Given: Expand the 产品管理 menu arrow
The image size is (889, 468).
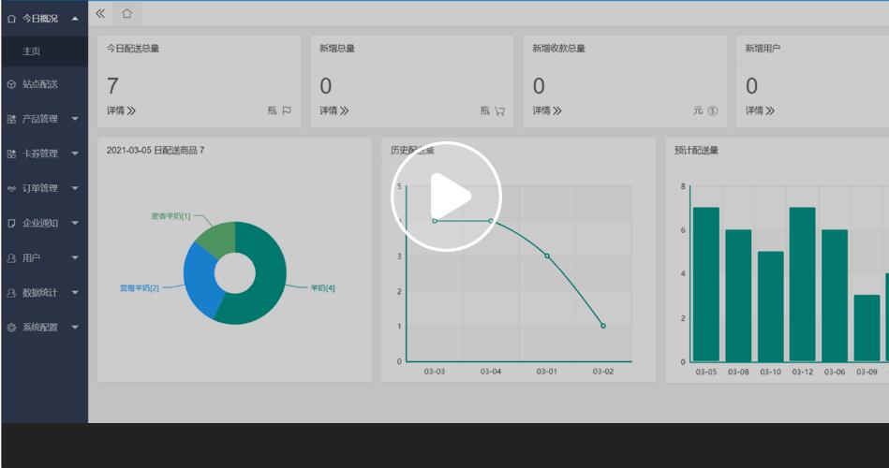Looking at the screenshot, I should point(75,119).
